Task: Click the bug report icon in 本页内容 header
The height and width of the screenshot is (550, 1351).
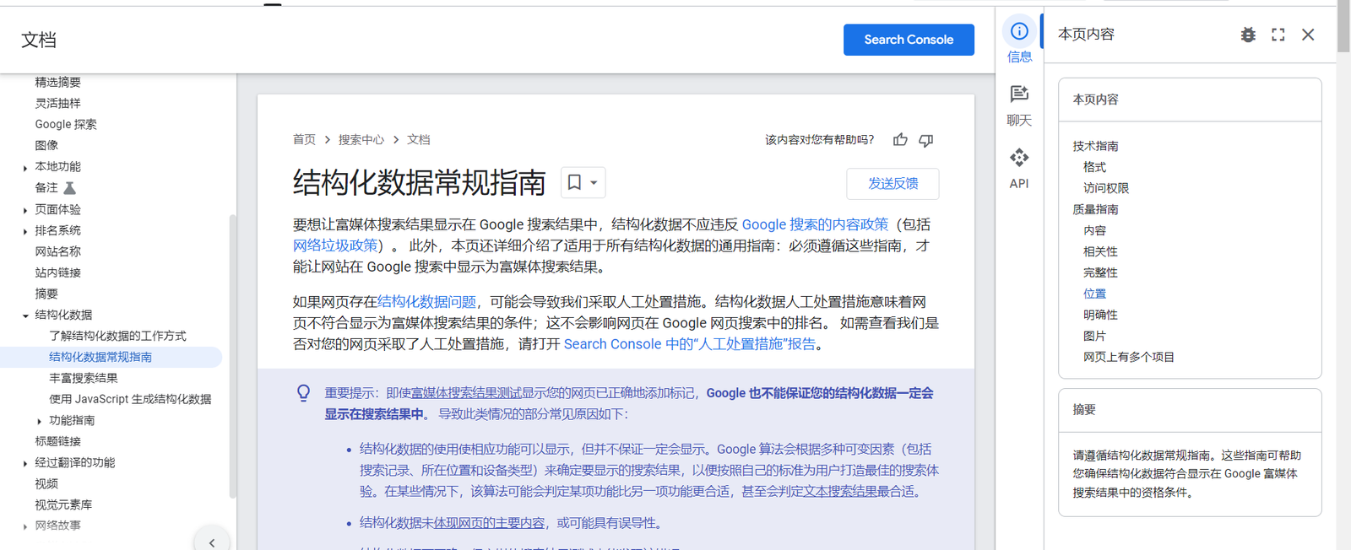Action: (1248, 35)
